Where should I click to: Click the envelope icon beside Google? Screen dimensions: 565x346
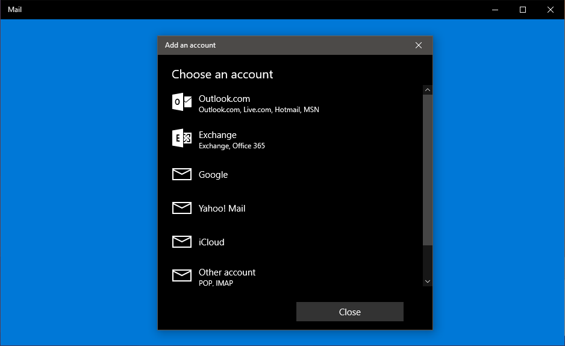tap(182, 174)
